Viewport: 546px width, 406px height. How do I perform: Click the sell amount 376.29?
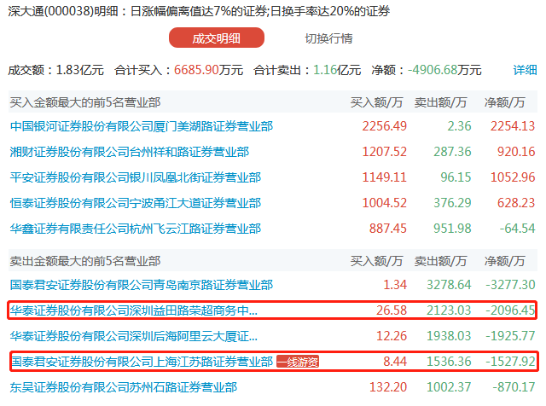pyautogui.click(x=452, y=203)
